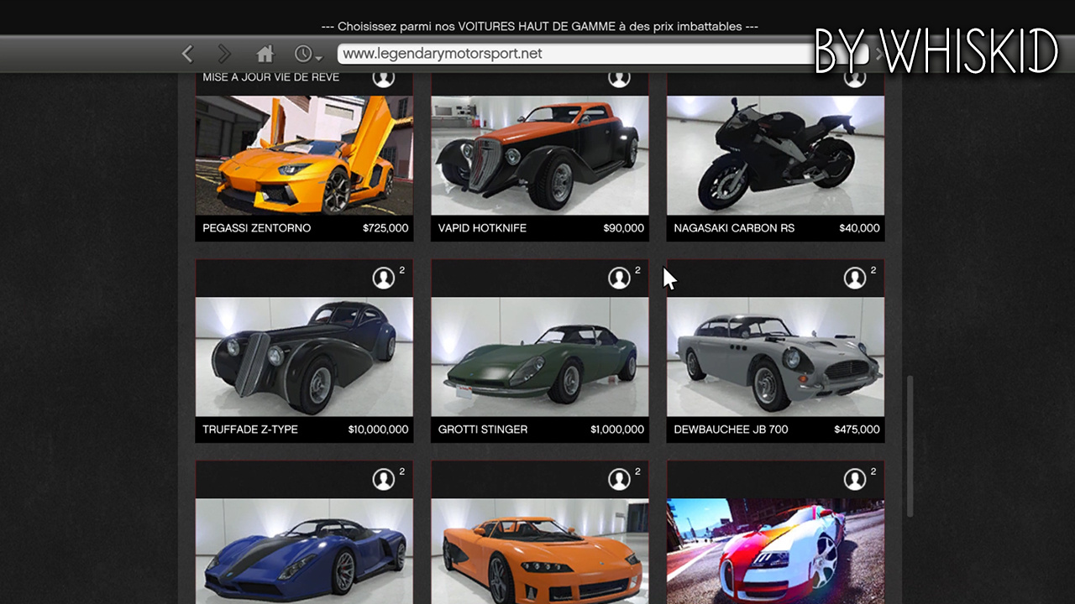Click player icon above Truffade Z-Type

point(384,279)
